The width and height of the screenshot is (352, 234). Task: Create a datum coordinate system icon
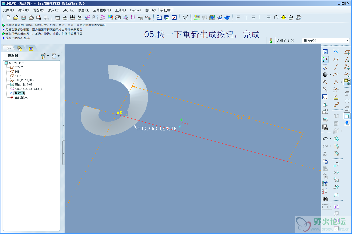coord(336,89)
